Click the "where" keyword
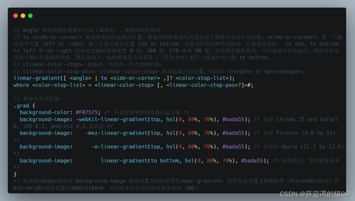The width and height of the screenshot is (355, 201). (21, 85)
